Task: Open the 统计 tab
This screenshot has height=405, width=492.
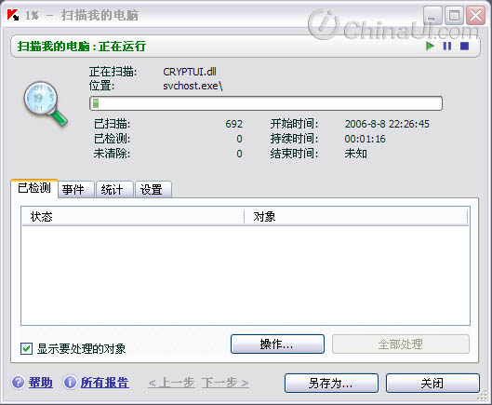Action: [x=114, y=189]
